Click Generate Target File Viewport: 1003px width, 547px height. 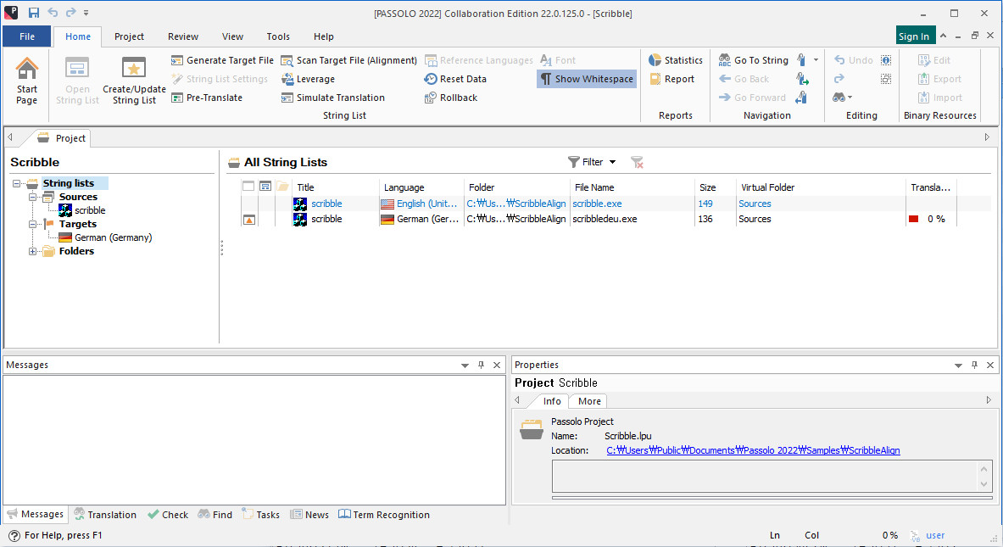pos(222,60)
